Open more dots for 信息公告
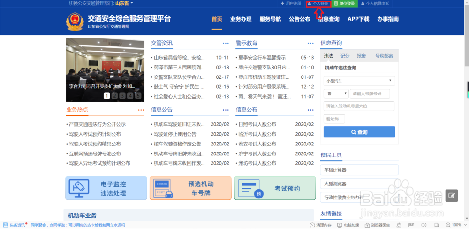This screenshot has width=469, height=229. click(x=226, y=110)
